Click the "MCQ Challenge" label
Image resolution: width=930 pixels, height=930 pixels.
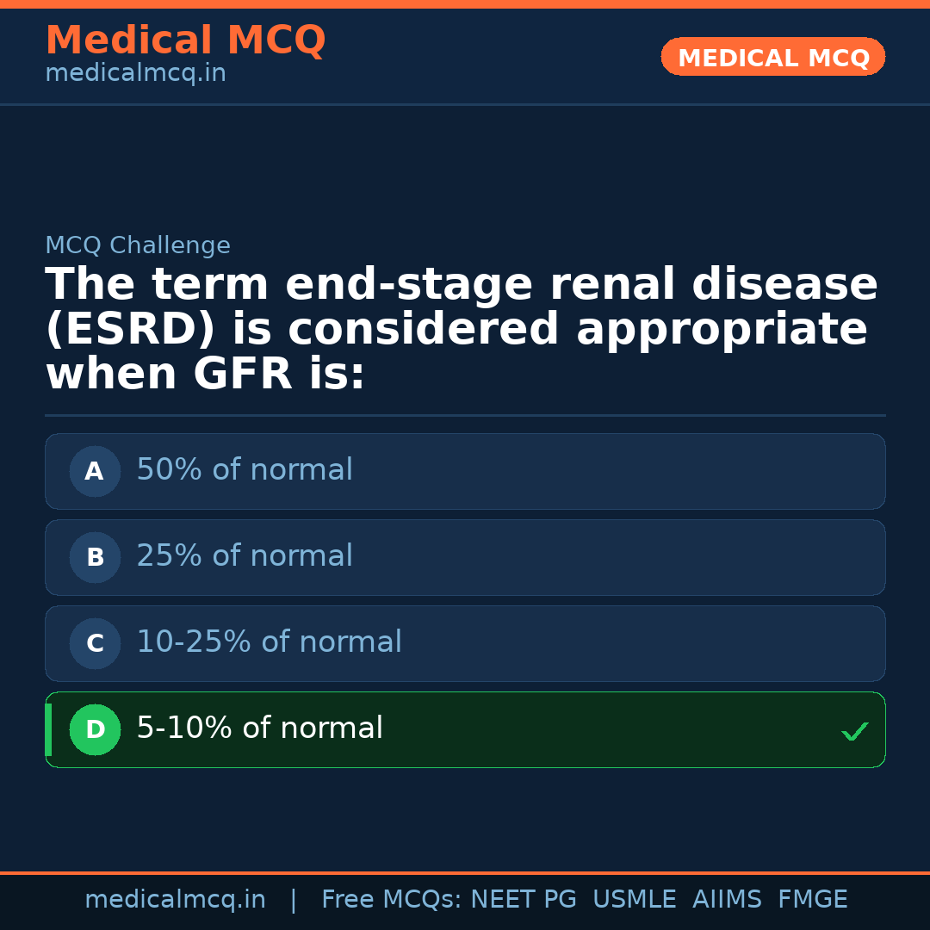pyautogui.click(x=138, y=246)
